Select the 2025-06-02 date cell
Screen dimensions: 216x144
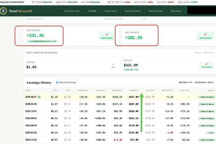31,126
